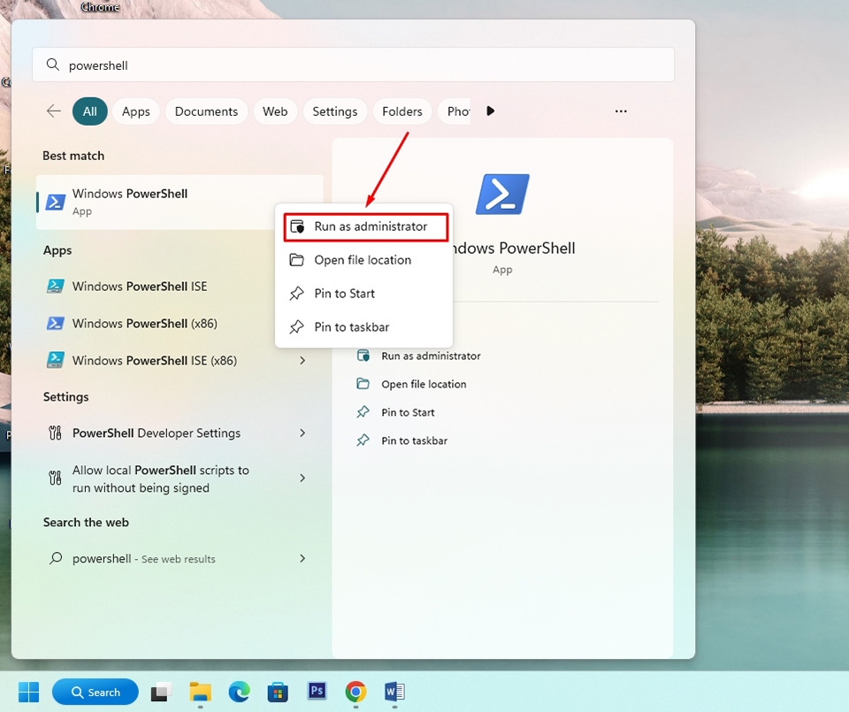Choose Open file location in context menu
Image resolution: width=849 pixels, height=712 pixels.
363,260
